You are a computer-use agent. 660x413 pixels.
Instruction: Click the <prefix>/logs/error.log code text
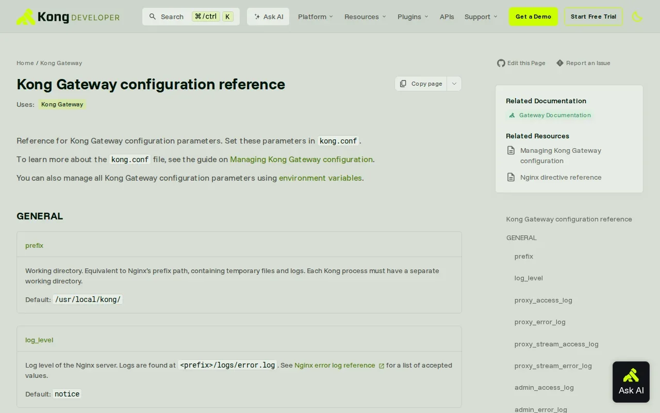pos(227,365)
